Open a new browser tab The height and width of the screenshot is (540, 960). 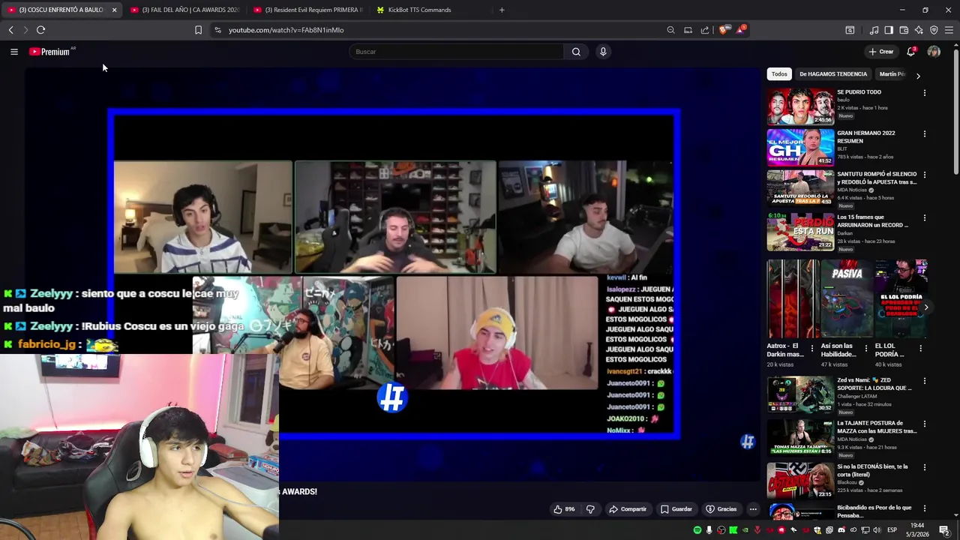(x=502, y=10)
